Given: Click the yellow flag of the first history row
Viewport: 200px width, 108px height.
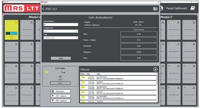Looking at the screenshot, I should pos(83,78).
